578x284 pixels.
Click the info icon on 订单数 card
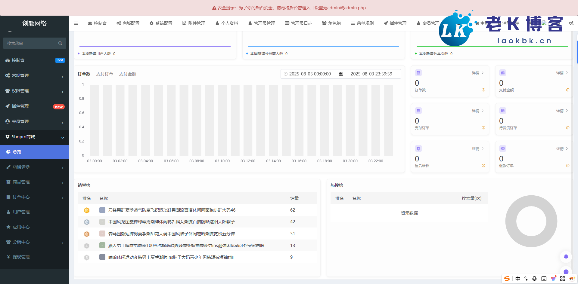[x=483, y=90]
